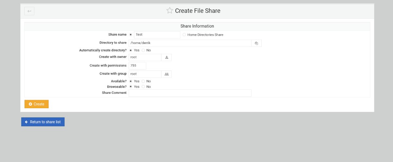The width and height of the screenshot is (393, 162).
Task: Click the back arrow icon in header
Action: click(x=29, y=11)
